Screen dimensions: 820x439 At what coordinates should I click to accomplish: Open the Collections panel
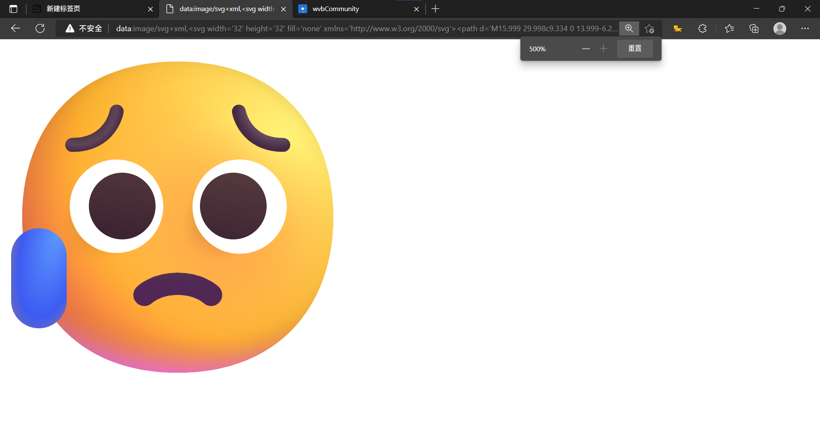coord(754,29)
